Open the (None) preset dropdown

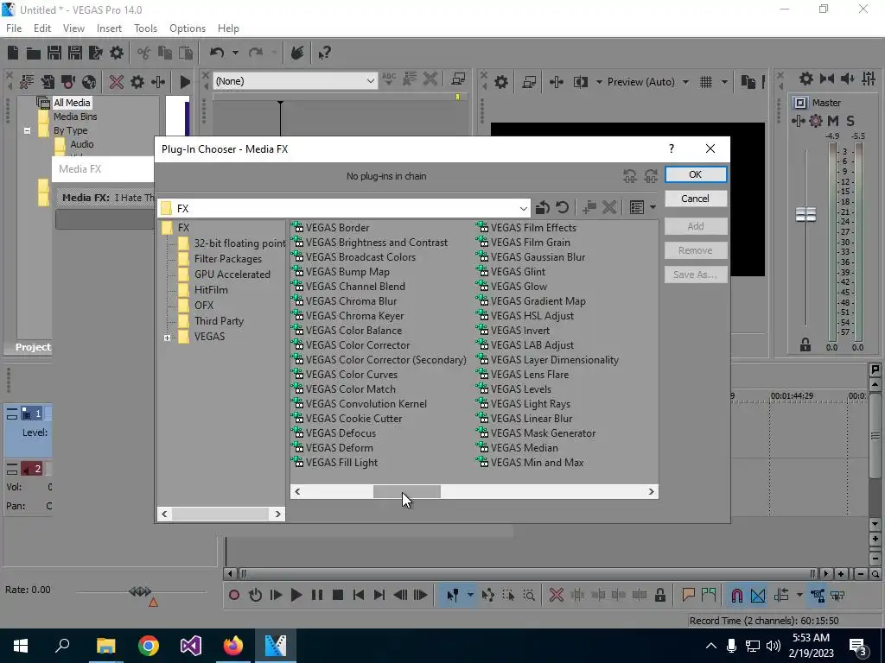coord(370,81)
